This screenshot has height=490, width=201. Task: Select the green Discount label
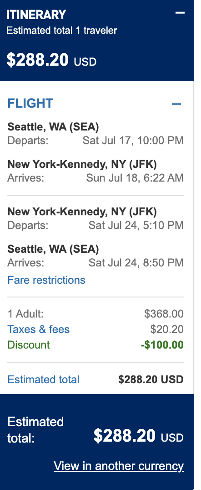[x=29, y=345]
